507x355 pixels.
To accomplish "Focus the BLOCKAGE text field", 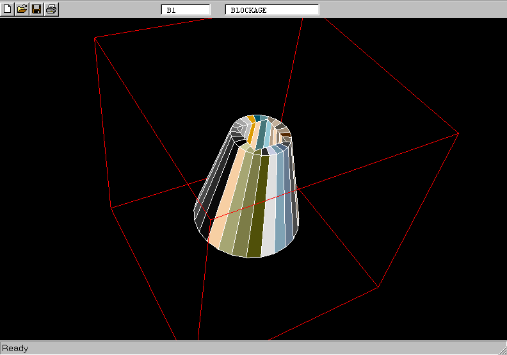I will tap(271, 10).
